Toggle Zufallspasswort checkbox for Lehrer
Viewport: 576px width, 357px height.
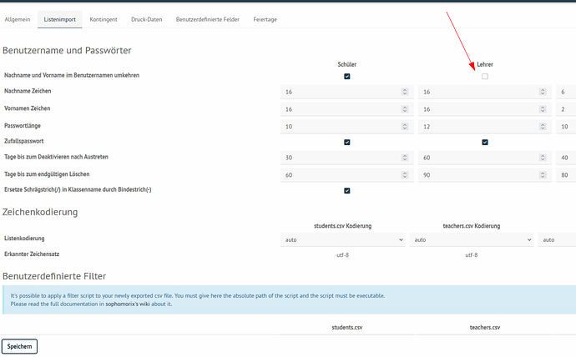point(485,142)
